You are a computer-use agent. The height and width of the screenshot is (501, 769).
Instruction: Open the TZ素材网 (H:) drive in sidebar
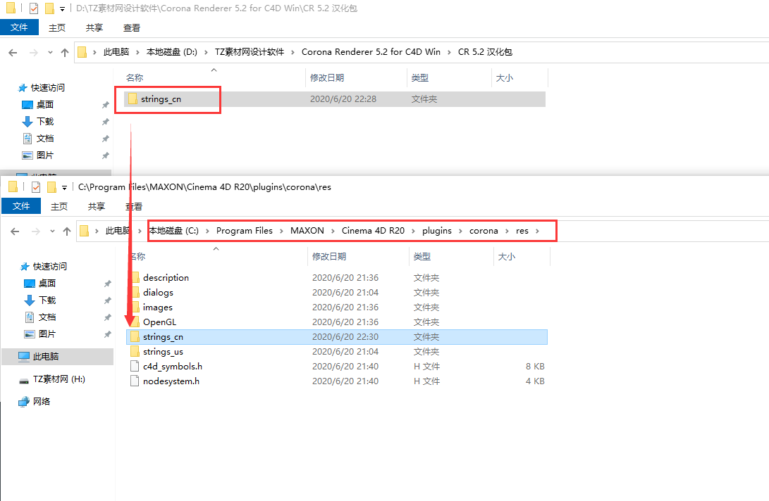59,379
